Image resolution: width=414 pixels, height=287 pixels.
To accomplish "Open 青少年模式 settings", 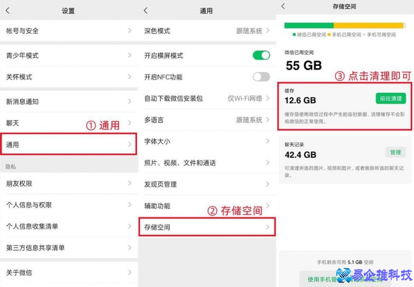I will (68, 55).
